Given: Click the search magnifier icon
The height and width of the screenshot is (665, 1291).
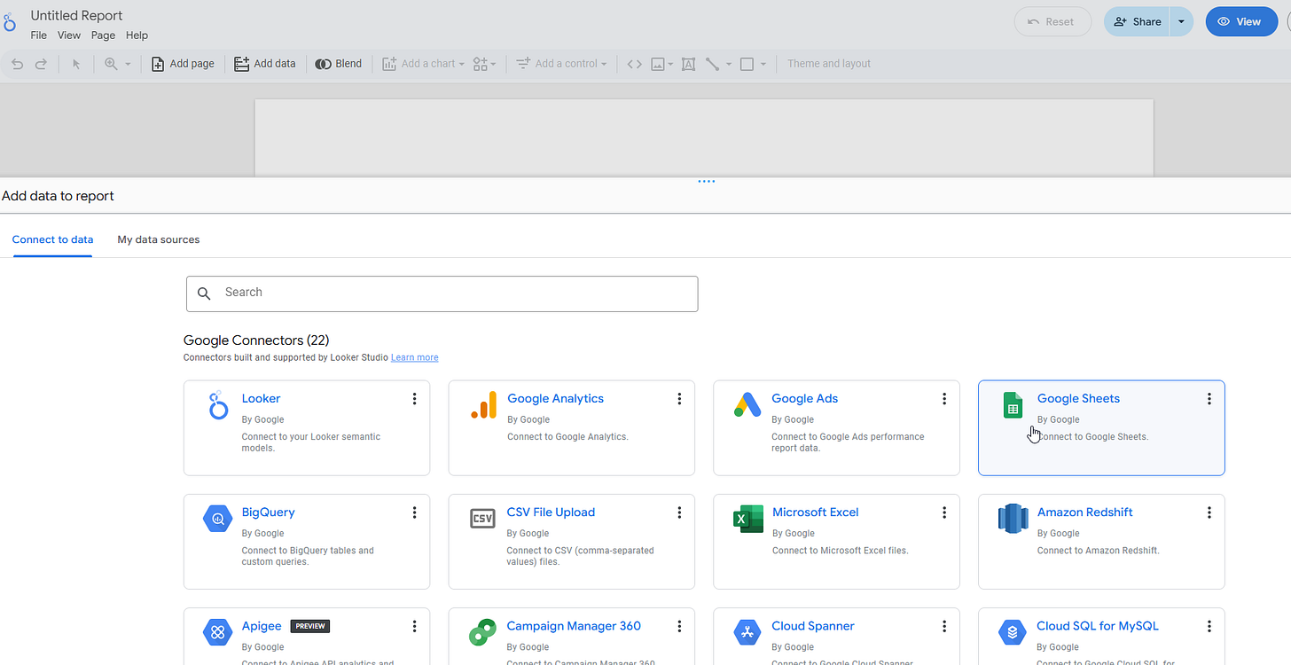Looking at the screenshot, I should (205, 293).
